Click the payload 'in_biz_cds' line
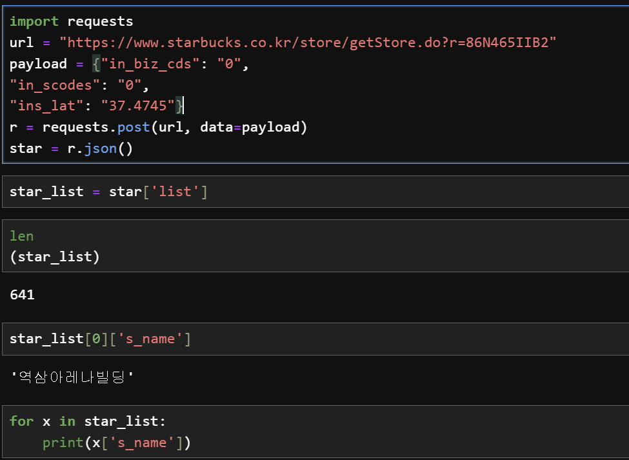The height and width of the screenshot is (460, 629). [129, 64]
